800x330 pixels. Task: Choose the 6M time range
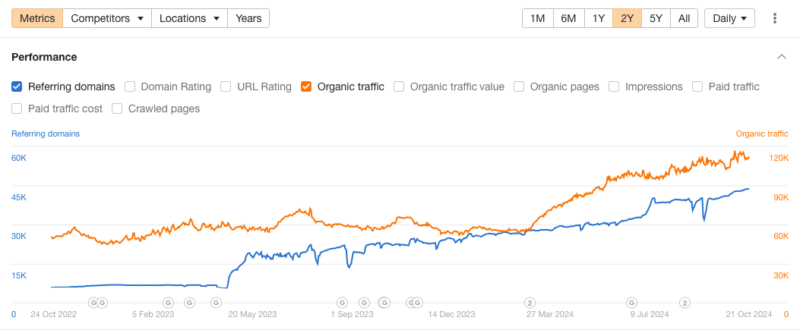click(568, 18)
